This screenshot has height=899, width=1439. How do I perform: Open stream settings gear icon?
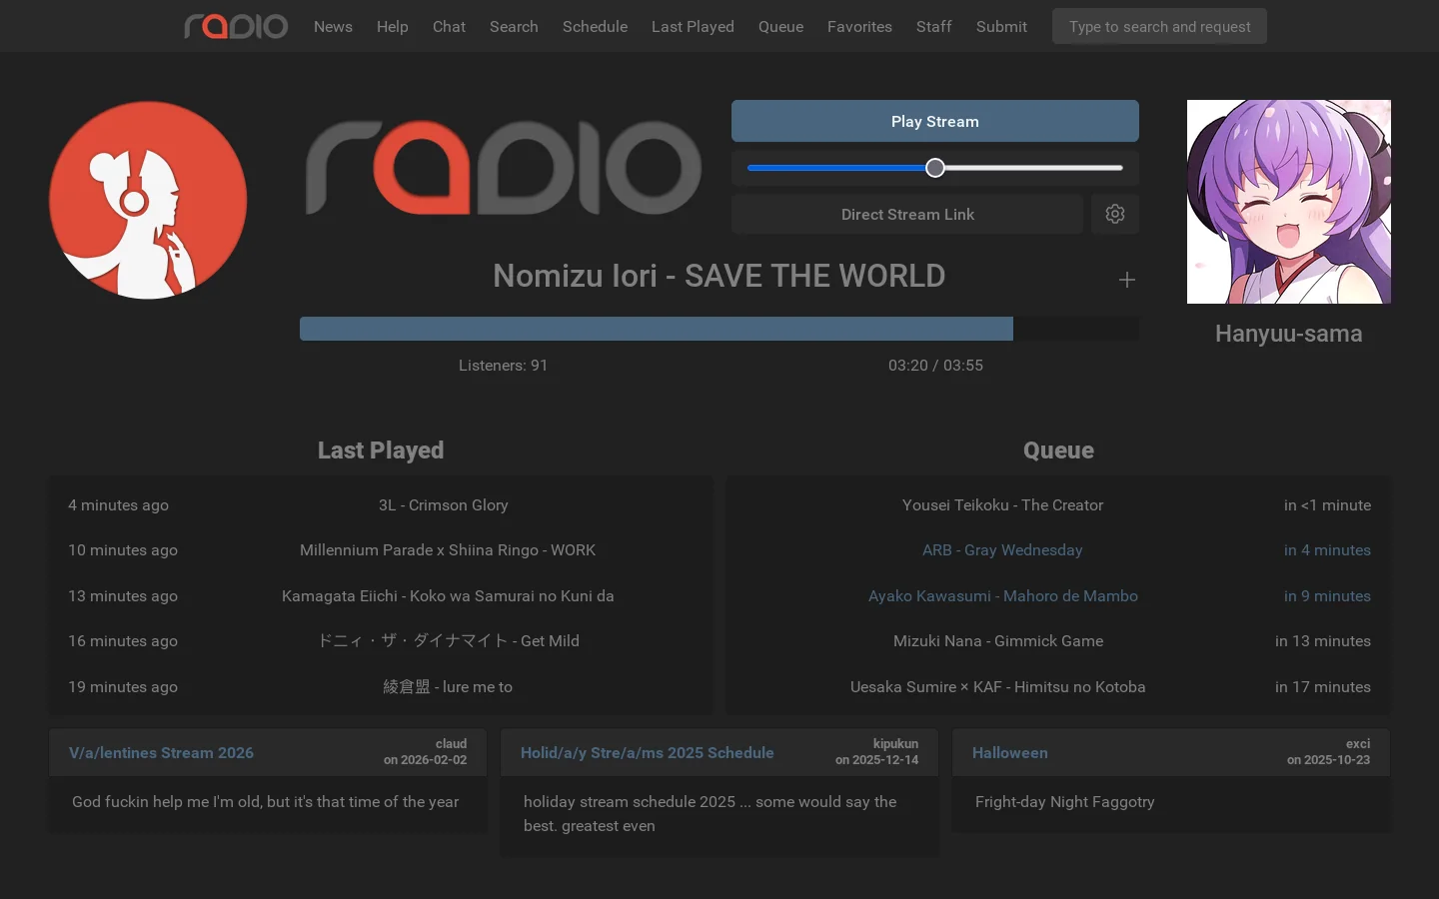point(1115,214)
